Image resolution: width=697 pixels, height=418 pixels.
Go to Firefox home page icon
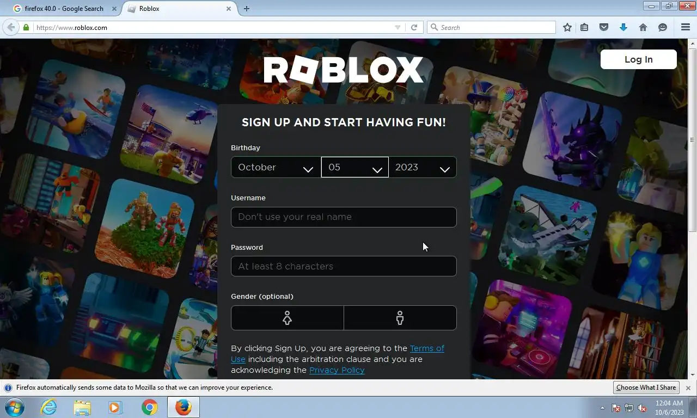tap(643, 27)
